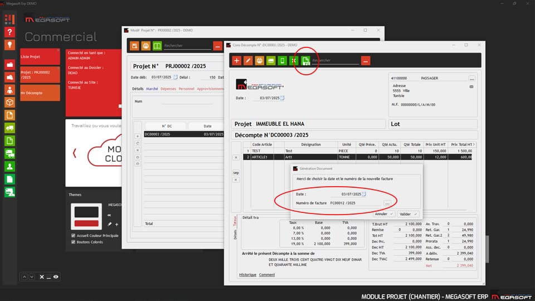This screenshot has width=535, height=301.
Task: Click the orange pencil edit icon
Action: 248,60
